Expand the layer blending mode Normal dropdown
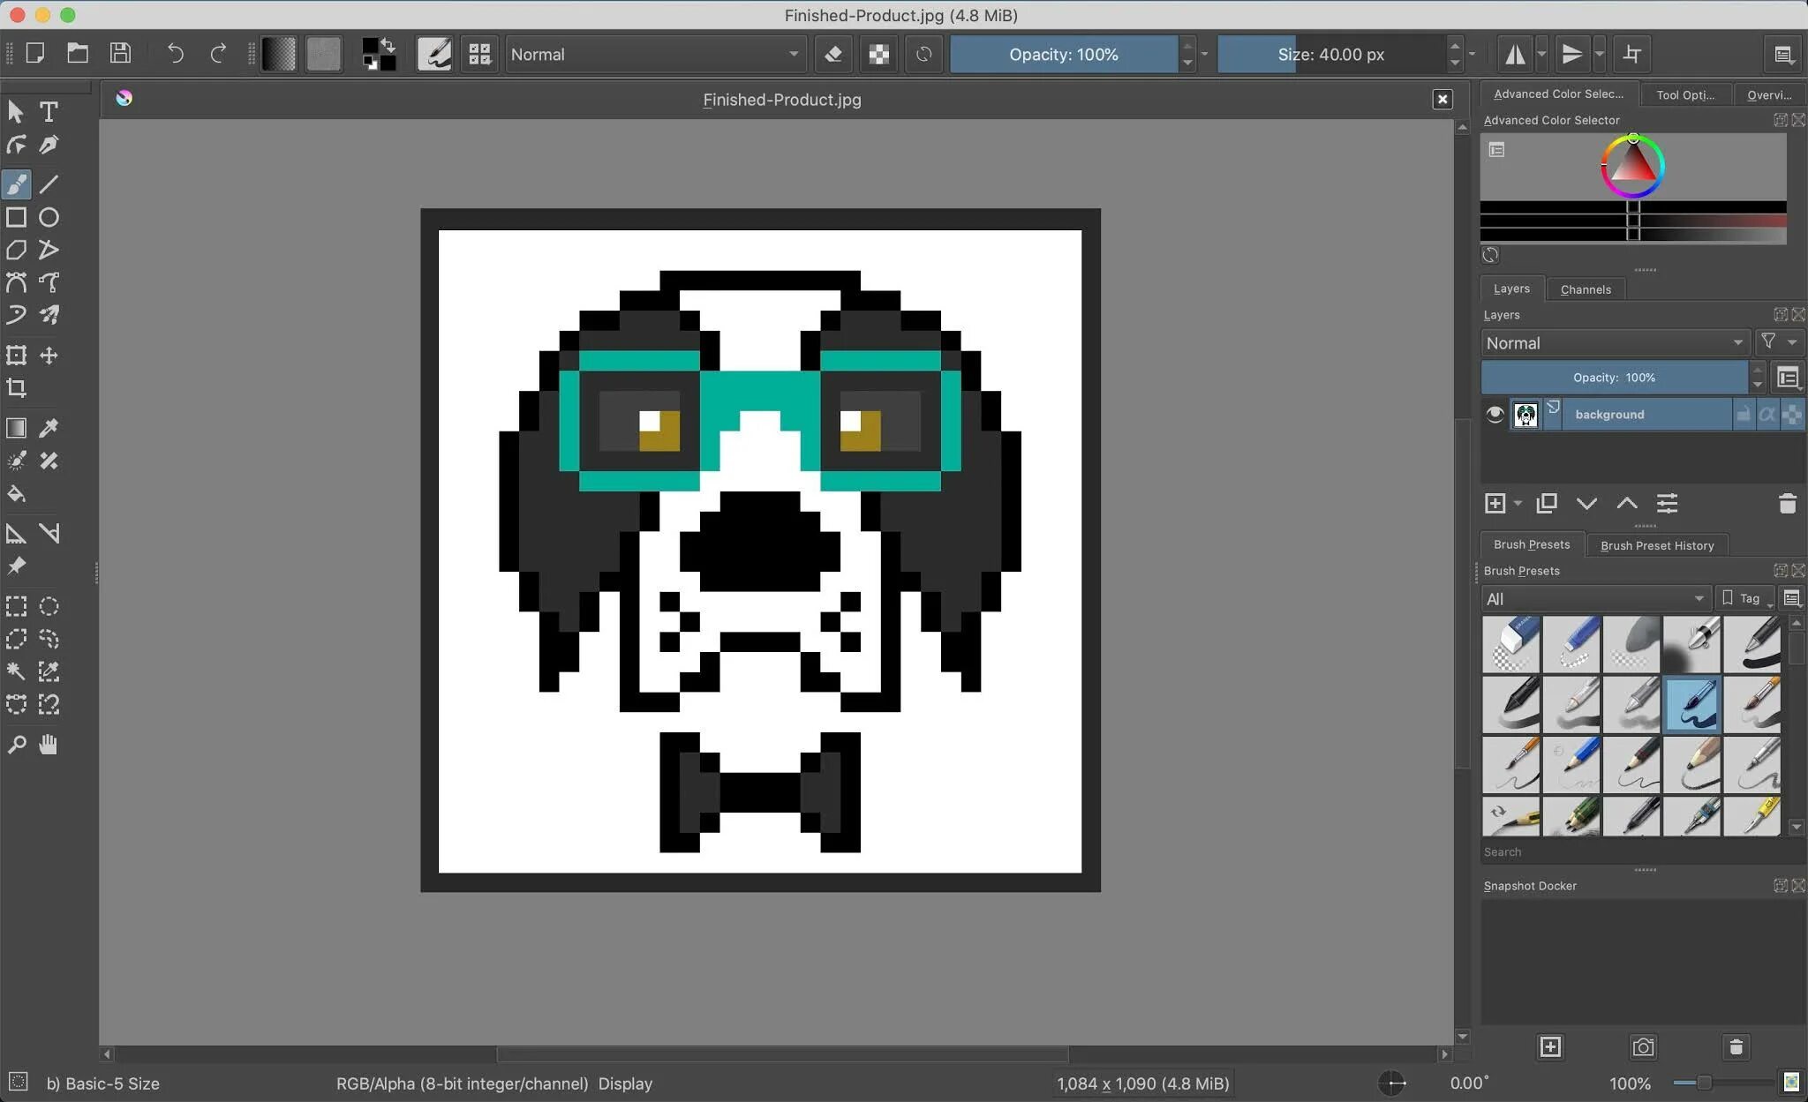This screenshot has height=1102, width=1808. click(x=1614, y=343)
